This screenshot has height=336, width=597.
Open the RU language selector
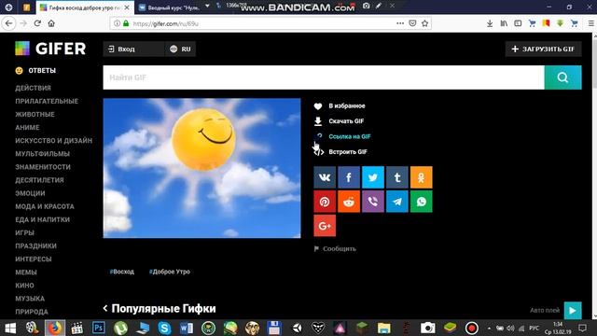pyautogui.click(x=180, y=49)
